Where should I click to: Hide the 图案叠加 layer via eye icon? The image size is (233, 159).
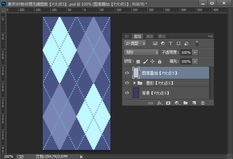click(127, 73)
